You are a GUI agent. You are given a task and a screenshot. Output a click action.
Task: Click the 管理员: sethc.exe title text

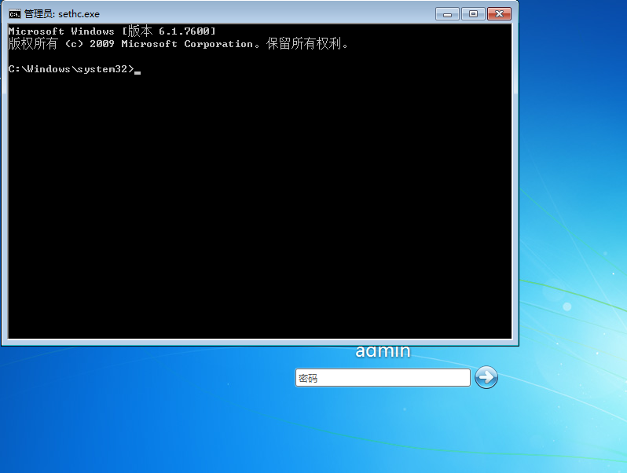click(62, 14)
